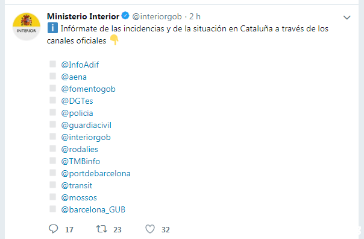Open the tweet's 2 h timestamp
Image resolution: width=364 pixels, height=239 pixels.
195,16
